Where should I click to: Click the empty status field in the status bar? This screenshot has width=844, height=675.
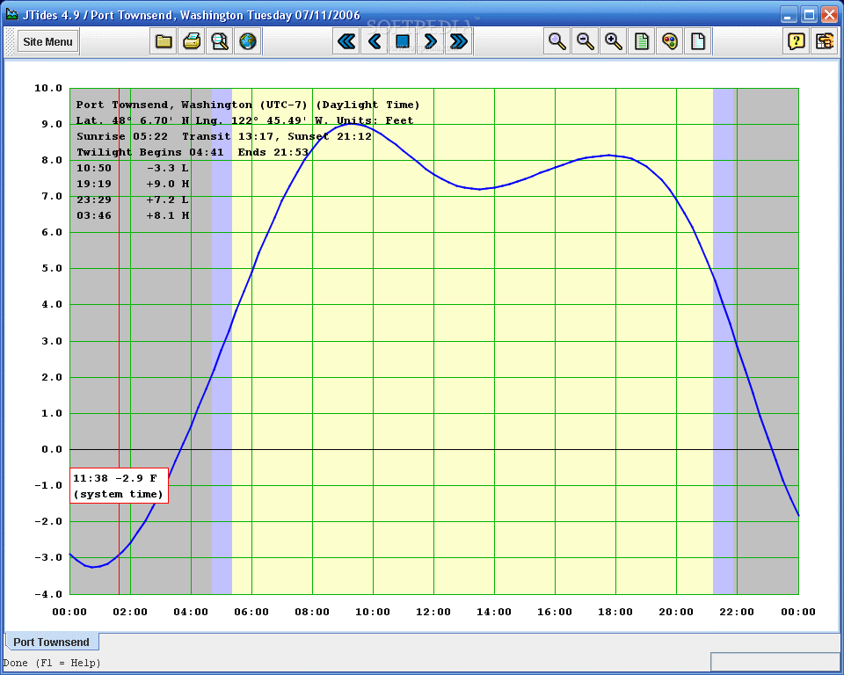(x=775, y=662)
